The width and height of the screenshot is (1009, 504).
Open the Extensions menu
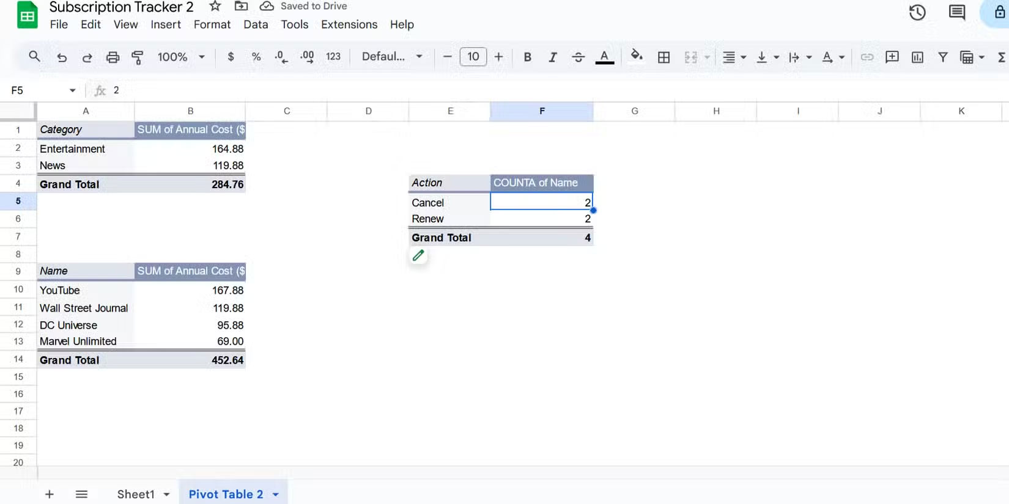coord(349,24)
